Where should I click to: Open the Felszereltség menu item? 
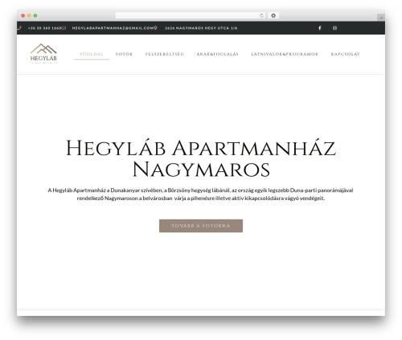click(x=165, y=54)
